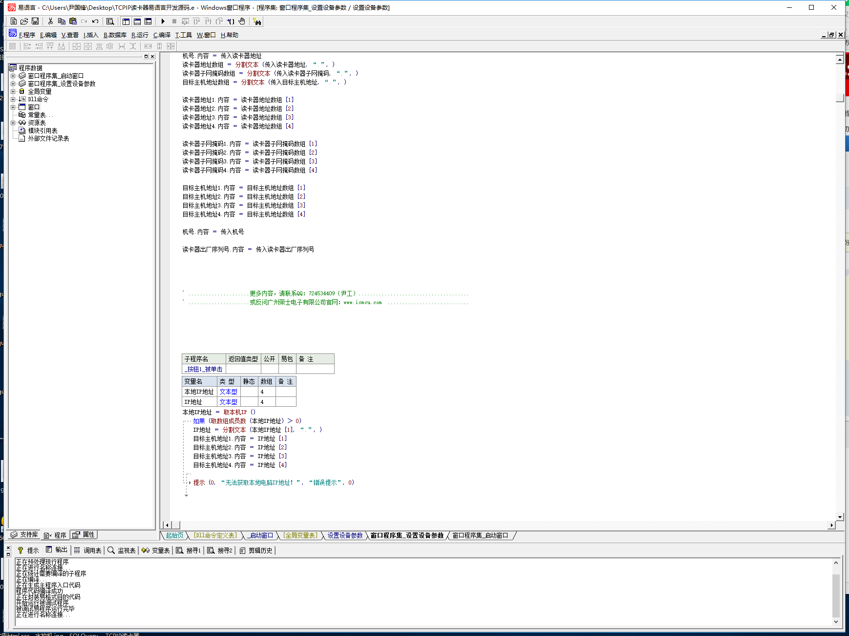This screenshot has width=849, height=636.
Task: Switch to 起始页 editor tab
Action: (174, 536)
